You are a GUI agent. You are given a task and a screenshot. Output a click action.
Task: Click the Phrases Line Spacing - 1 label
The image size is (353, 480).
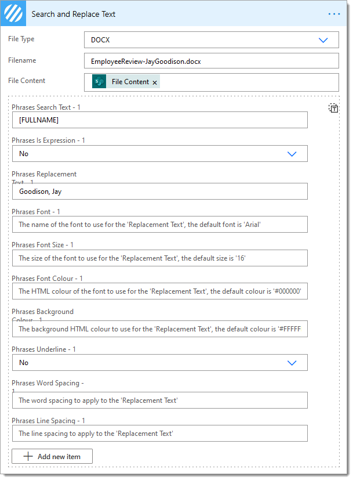[x=48, y=421]
